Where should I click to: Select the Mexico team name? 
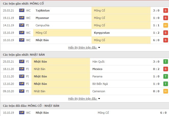click(97, 69)
